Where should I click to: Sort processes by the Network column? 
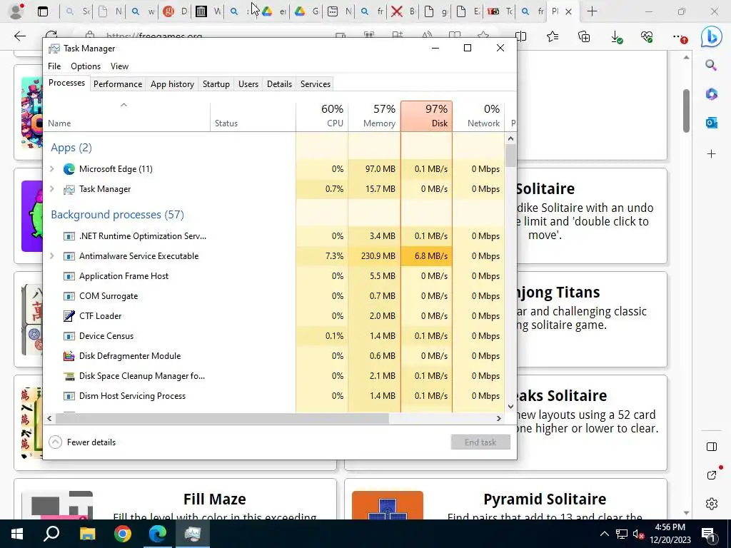click(x=479, y=116)
